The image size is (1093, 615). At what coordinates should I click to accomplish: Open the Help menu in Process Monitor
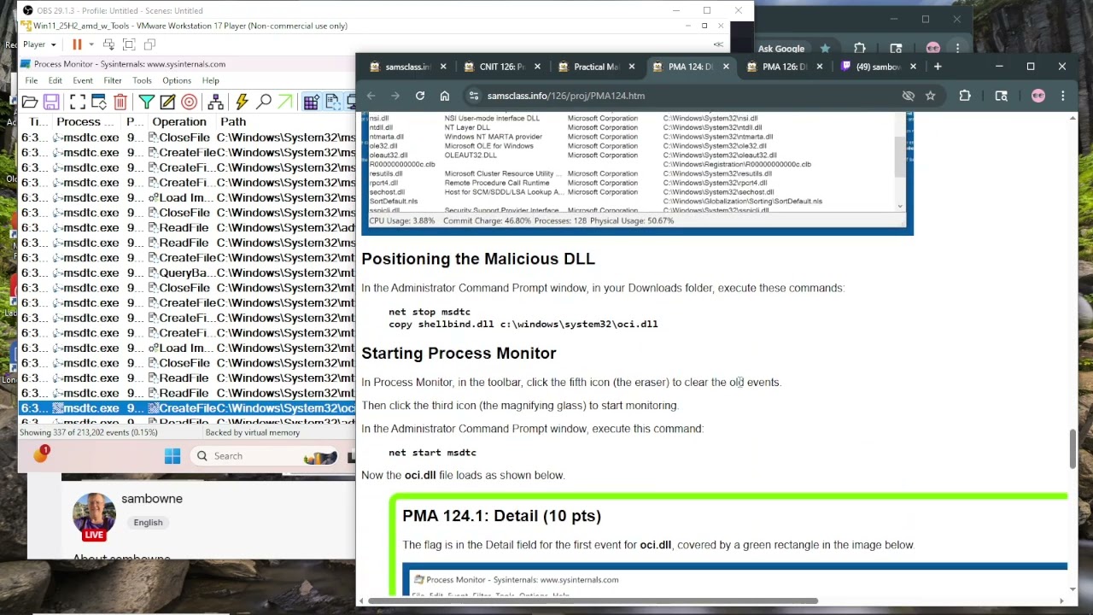(x=210, y=80)
